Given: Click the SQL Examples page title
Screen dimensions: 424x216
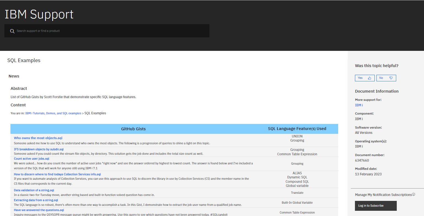Looking at the screenshot, I should 24,60.
